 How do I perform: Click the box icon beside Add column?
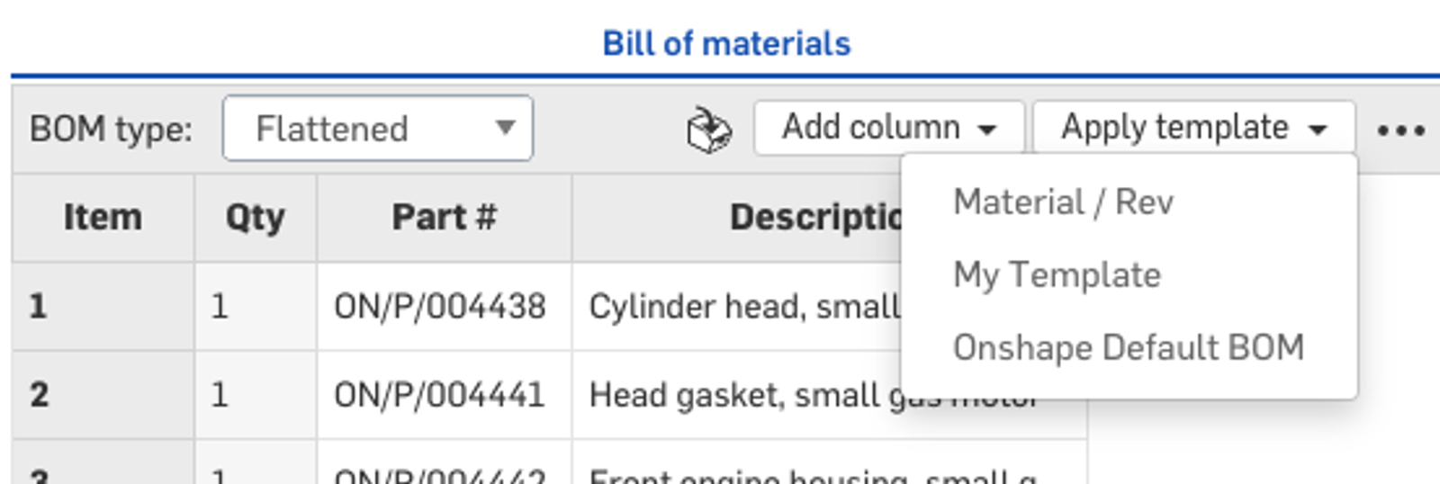(708, 130)
